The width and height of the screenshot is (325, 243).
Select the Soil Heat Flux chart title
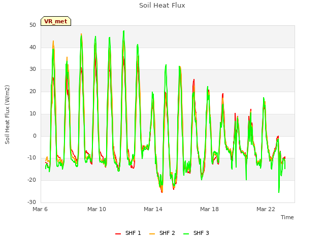[162, 6]
